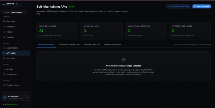Go to Product Home via house icon
215x108 pixels.
pyautogui.click(x=4, y=85)
